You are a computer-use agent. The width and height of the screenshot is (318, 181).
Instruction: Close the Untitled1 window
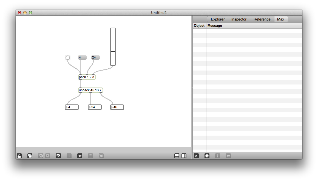click(x=19, y=13)
